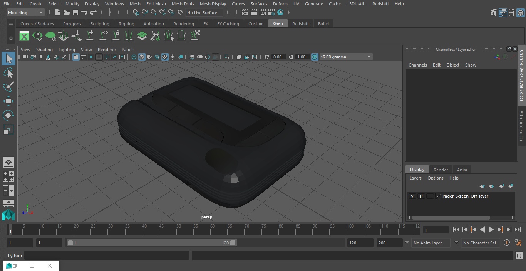The width and height of the screenshot is (526, 271).
Task: Open the Modeling menu set dropdown
Action: [x=26, y=13]
